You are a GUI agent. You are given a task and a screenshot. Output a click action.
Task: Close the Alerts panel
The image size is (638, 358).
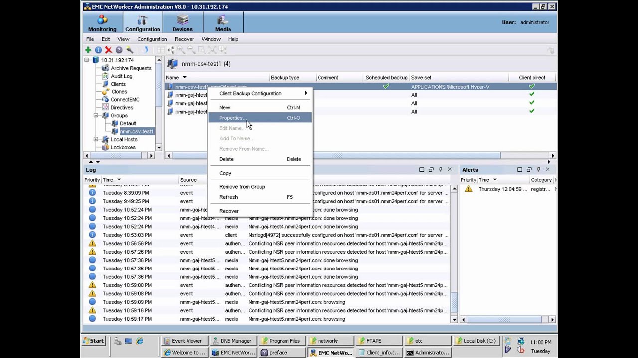547,170
